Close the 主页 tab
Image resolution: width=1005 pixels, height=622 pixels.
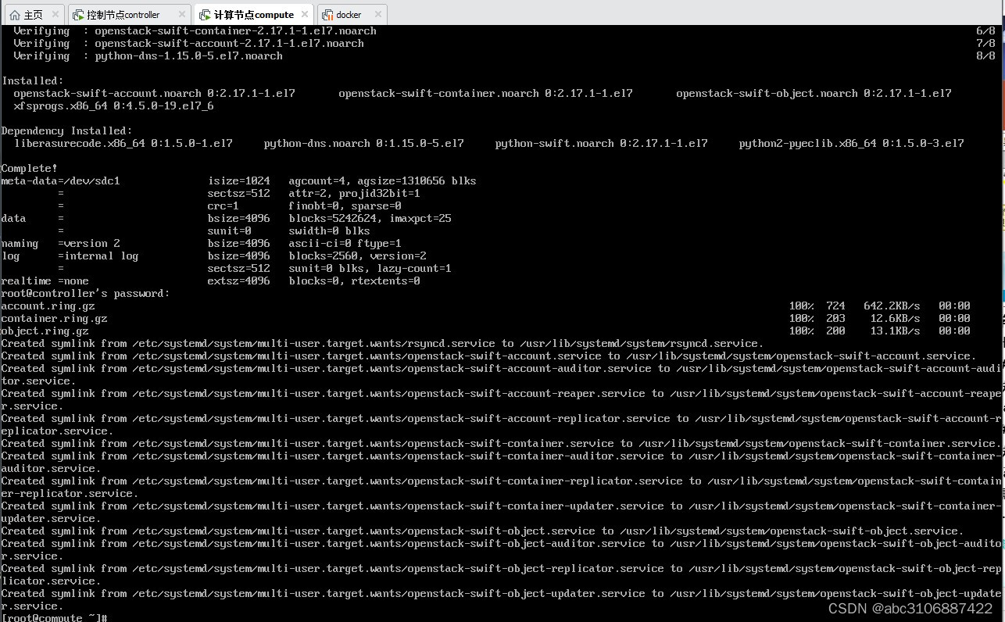[55, 14]
